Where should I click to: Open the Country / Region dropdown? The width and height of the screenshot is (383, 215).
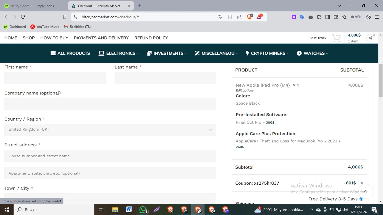pos(110,130)
